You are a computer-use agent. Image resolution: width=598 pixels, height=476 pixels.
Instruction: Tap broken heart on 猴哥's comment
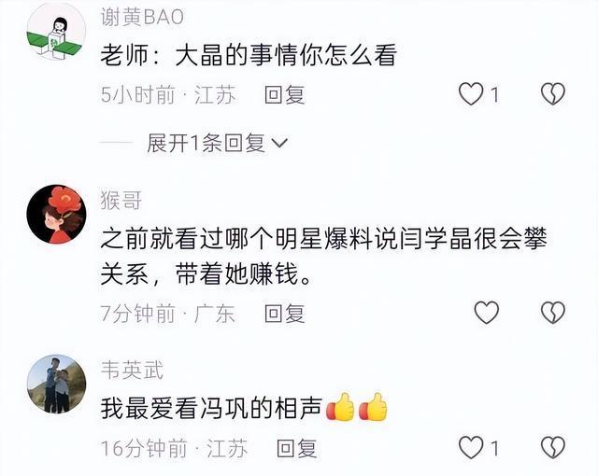pos(553,313)
